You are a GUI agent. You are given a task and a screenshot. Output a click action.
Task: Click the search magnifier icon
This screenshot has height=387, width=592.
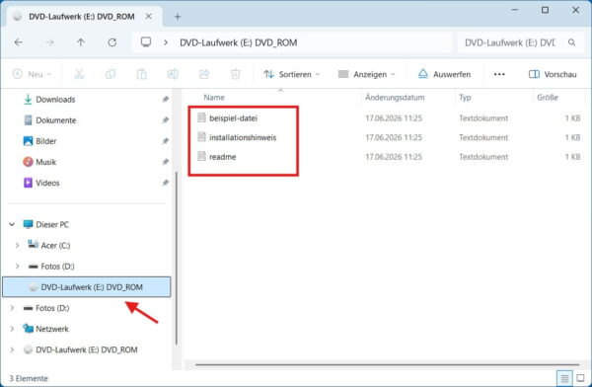571,42
